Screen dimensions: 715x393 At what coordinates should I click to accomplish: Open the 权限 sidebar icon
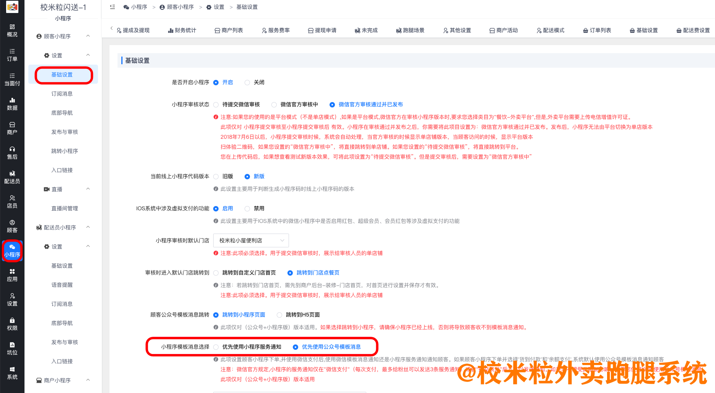click(12, 324)
